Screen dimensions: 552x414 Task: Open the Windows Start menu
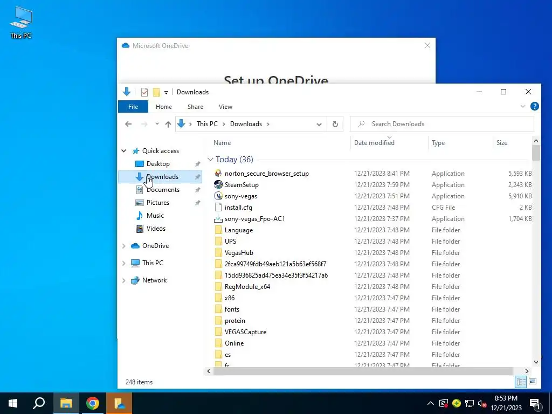(x=13, y=403)
